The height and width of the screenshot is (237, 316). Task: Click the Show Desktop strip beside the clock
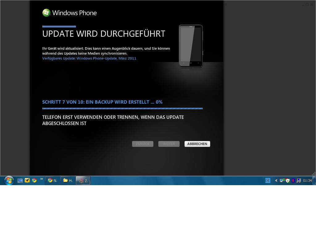pyautogui.click(x=314, y=180)
